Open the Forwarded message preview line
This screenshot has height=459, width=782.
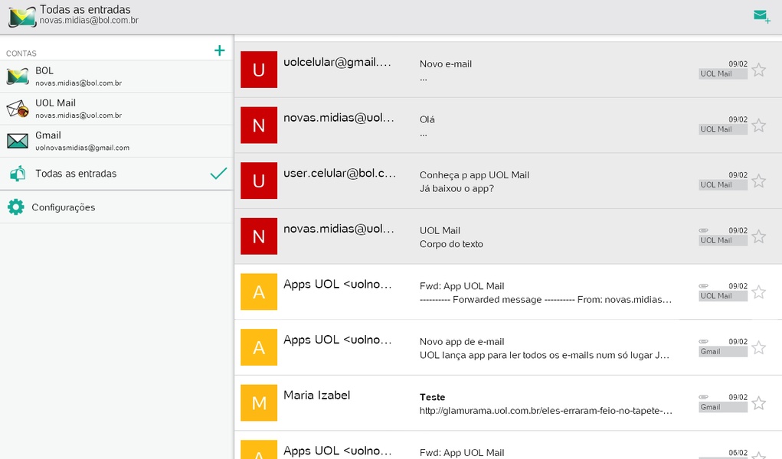click(545, 300)
